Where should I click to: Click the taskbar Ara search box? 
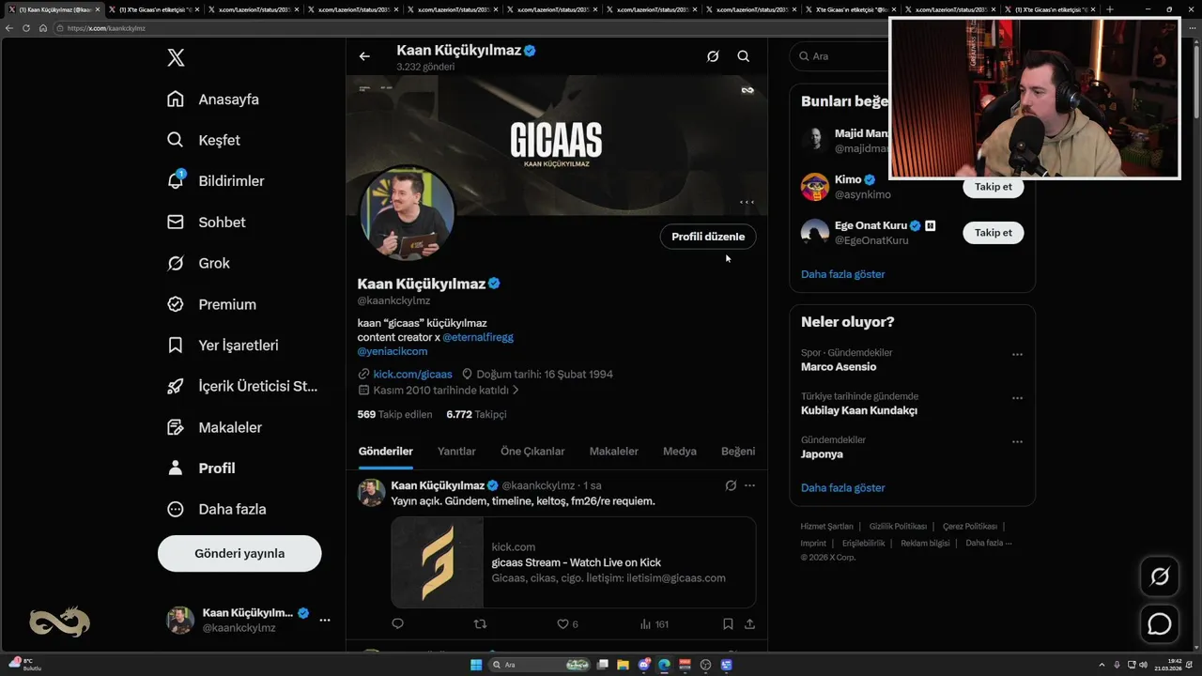click(x=539, y=665)
